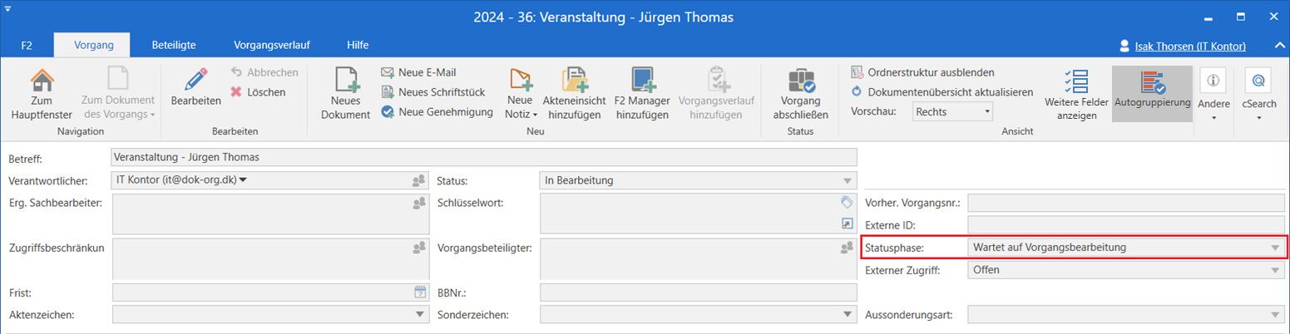Delete case with Löschen
The width and height of the screenshot is (1290, 334).
pyautogui.click(x=259, y=92)
